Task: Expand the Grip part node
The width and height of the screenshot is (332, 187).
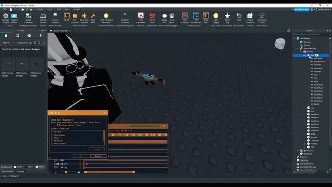Action: click(305, 147)
